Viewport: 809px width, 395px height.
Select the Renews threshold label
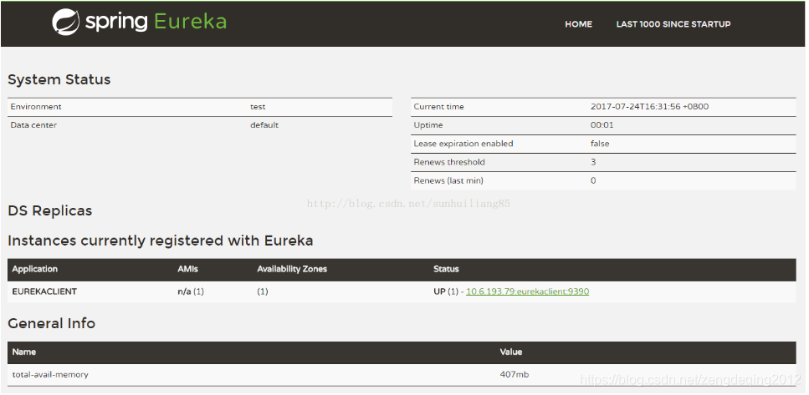click(449, 162)
